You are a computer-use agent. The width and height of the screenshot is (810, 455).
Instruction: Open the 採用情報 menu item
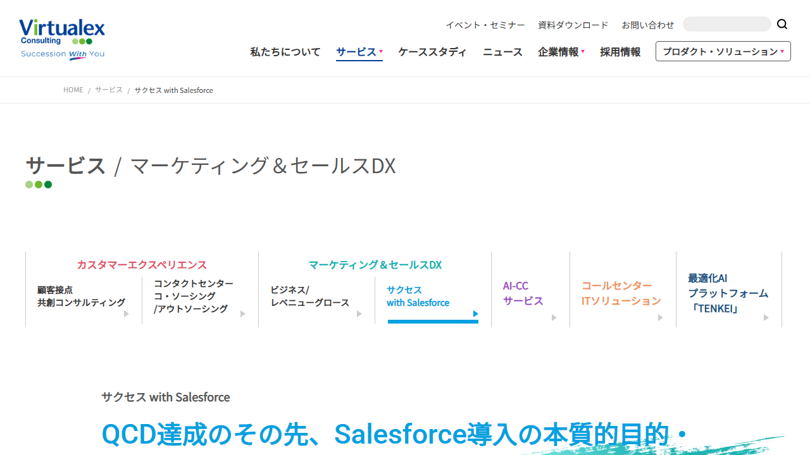pyautogui.click(x=620, y=52)
